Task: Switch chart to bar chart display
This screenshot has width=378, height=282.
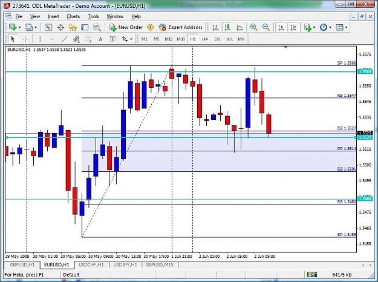Action: (215, 27)
